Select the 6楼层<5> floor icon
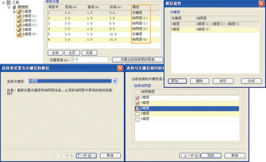The image size is (266, 162). point(20,35)
